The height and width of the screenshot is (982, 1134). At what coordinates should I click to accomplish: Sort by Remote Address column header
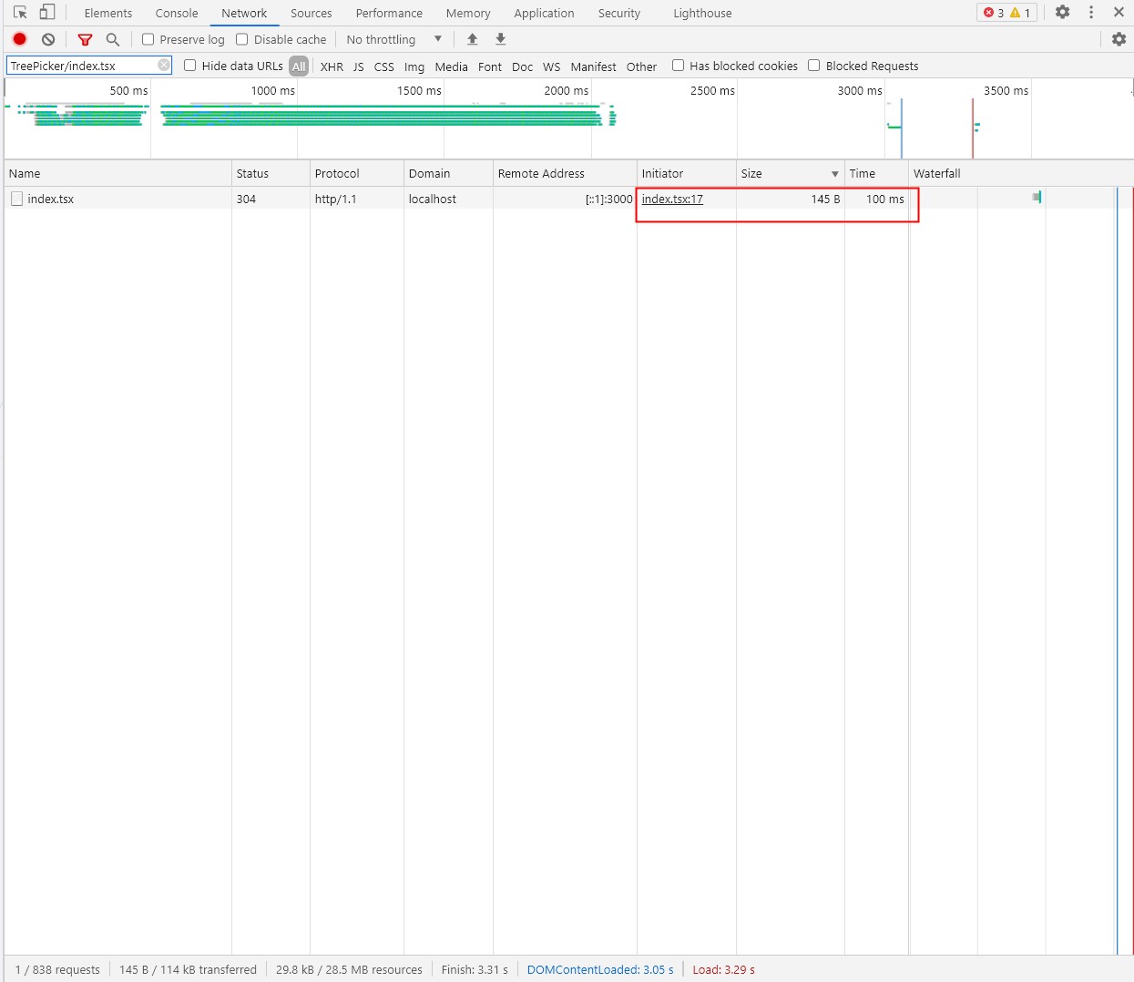(565, 173)
